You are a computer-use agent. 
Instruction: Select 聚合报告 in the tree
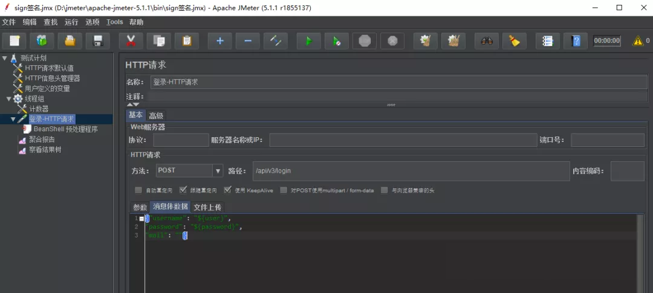(x=42, y=140)
